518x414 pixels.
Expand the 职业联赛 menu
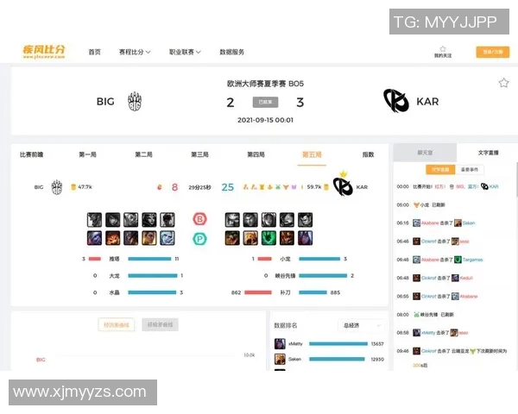click(185, 52)
